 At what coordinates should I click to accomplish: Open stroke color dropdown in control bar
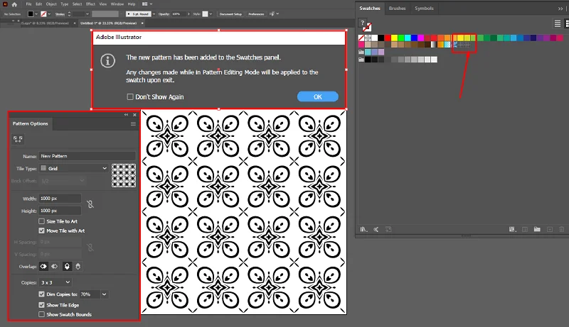tap(49, 13)
